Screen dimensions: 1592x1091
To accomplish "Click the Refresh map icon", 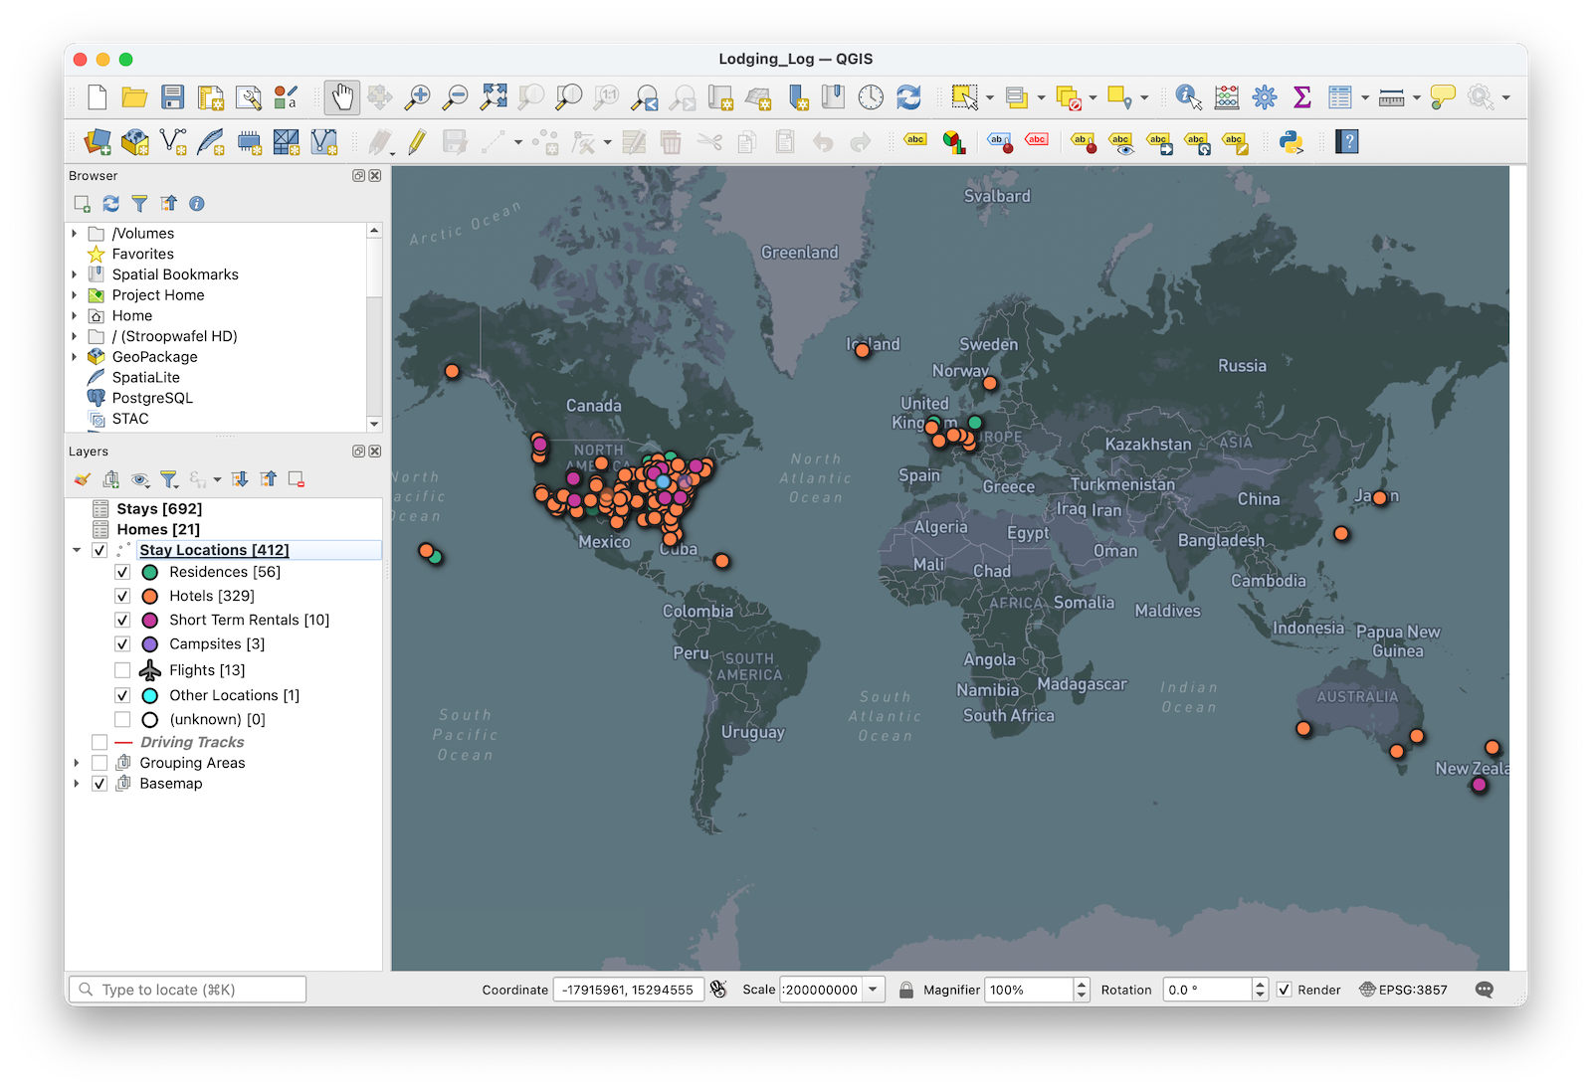I will (x=908, y=97).
